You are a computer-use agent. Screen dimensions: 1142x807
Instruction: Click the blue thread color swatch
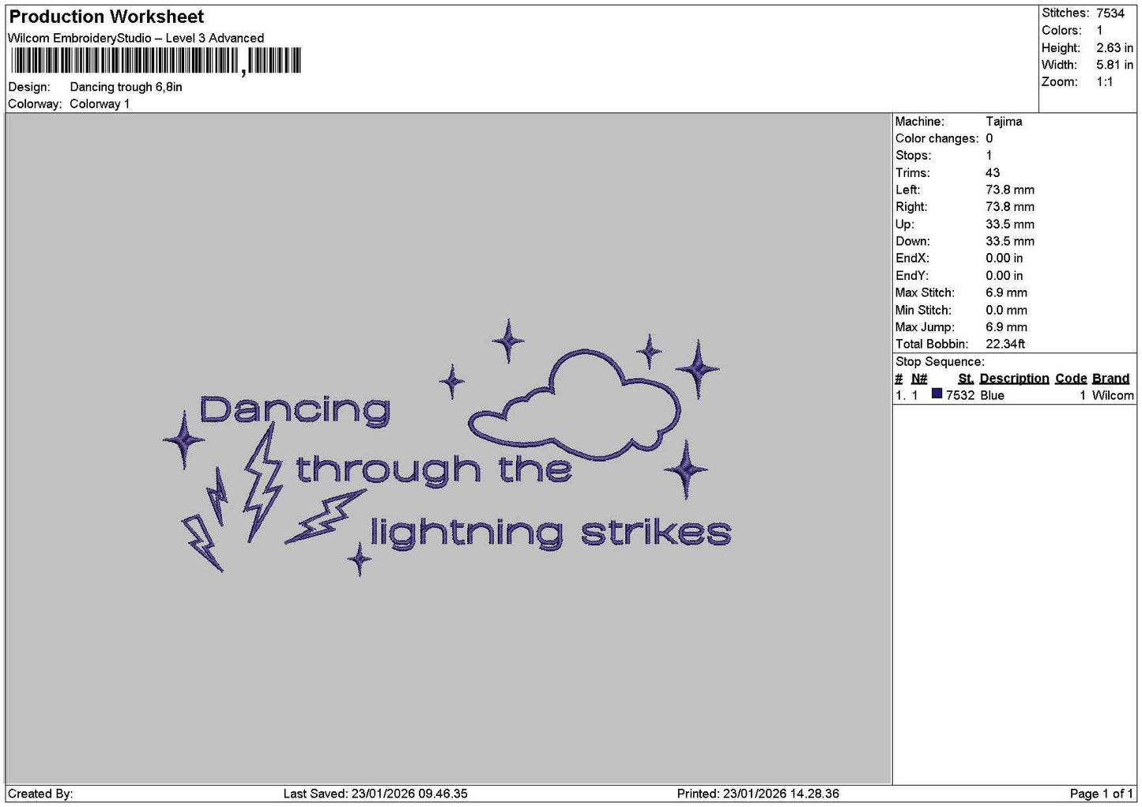point(937,394)
